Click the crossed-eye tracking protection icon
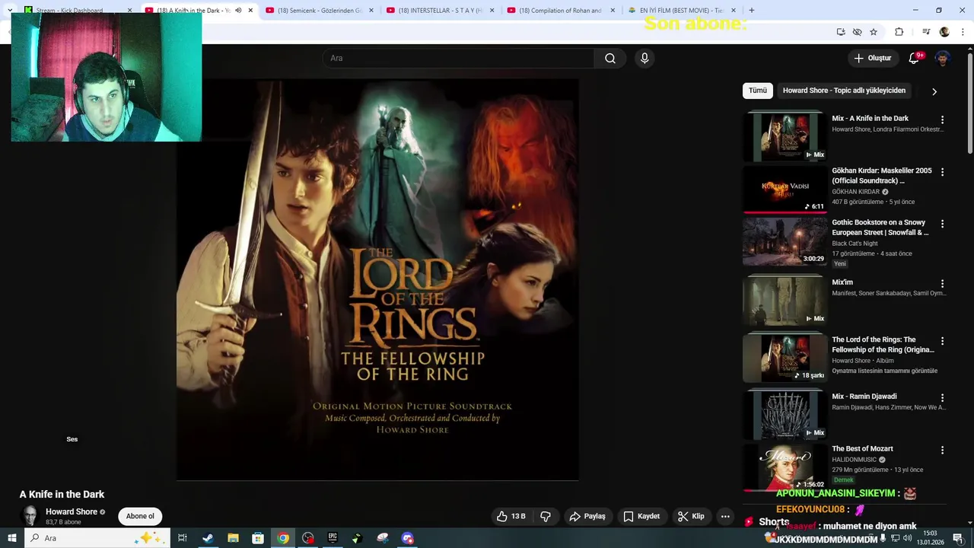The width and height of the screenshot is (974, 548). coord(857,32)
